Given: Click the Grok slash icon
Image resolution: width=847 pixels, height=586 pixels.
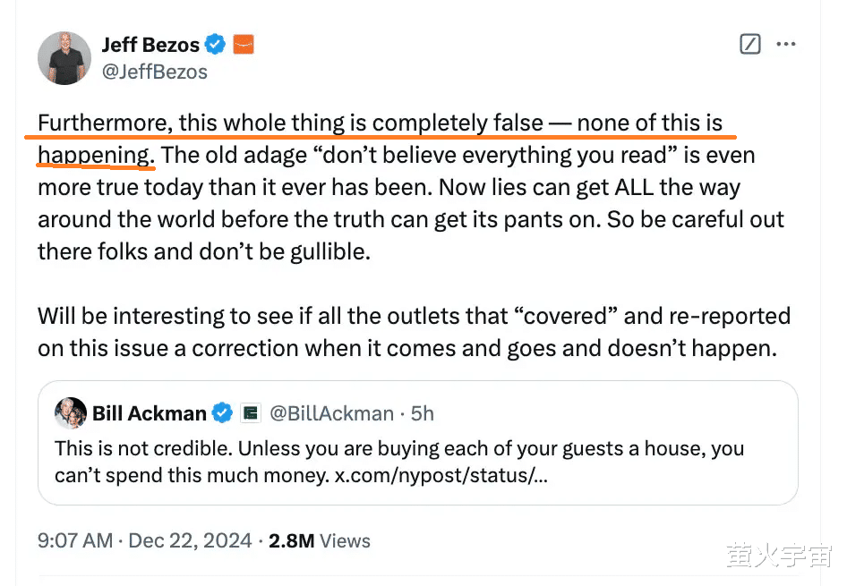Looking at the screenshot, I should point(749,44).
